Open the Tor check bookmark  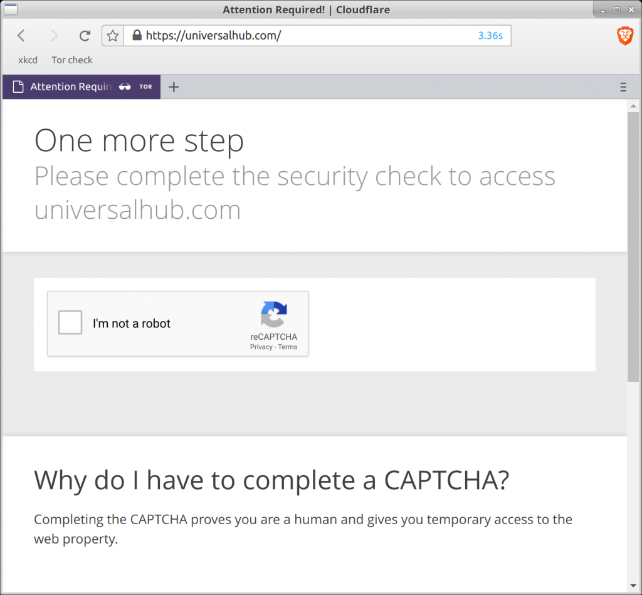(x=72, y=60)
